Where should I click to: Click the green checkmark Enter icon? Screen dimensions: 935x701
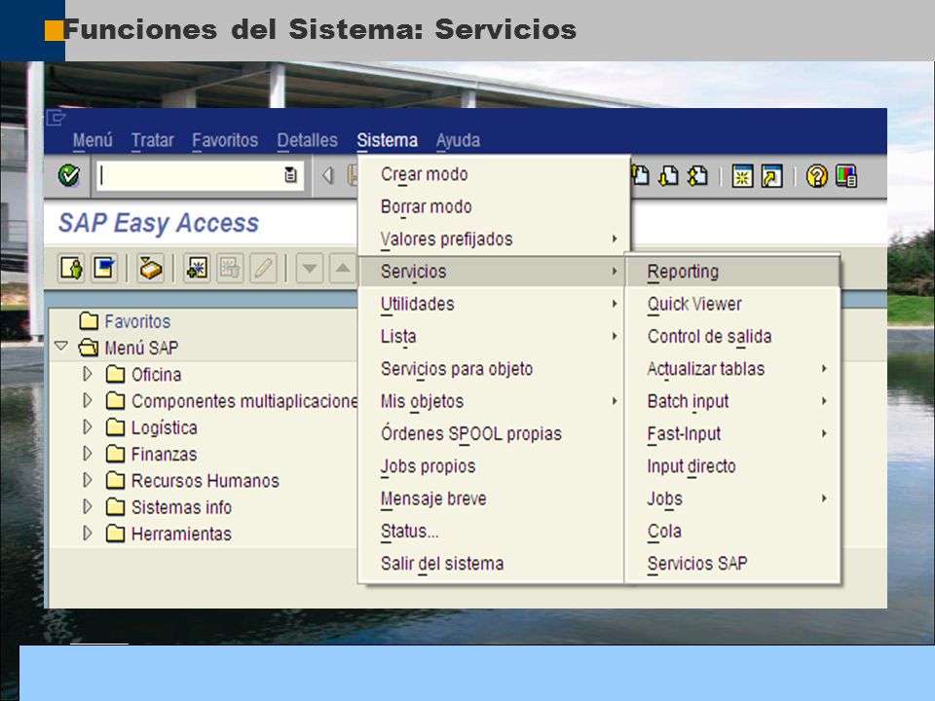(x=69, y=175)
